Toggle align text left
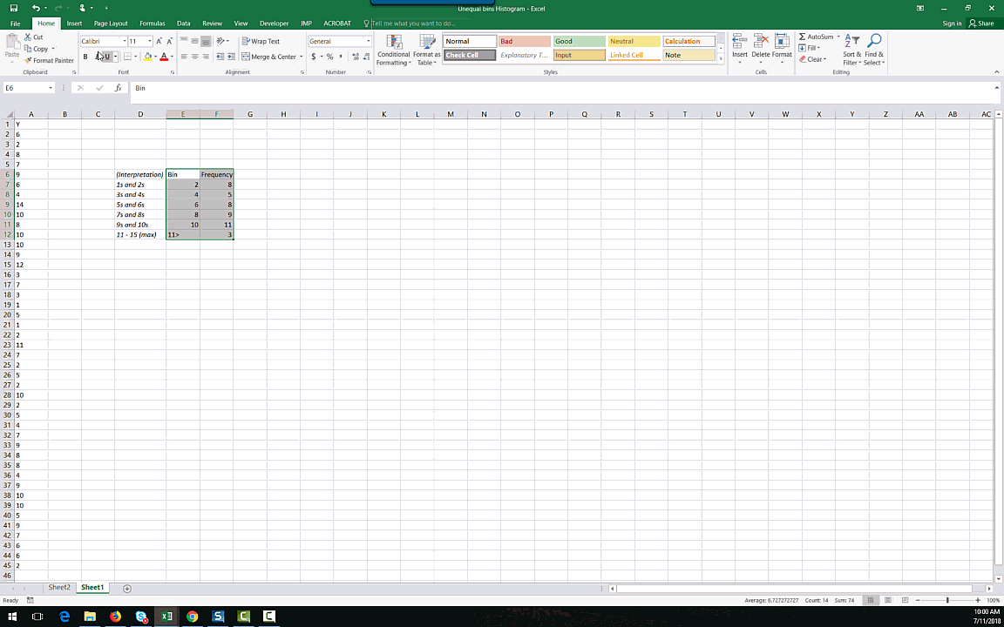This screenshot has width=1004, height=627. pos(184,57)
